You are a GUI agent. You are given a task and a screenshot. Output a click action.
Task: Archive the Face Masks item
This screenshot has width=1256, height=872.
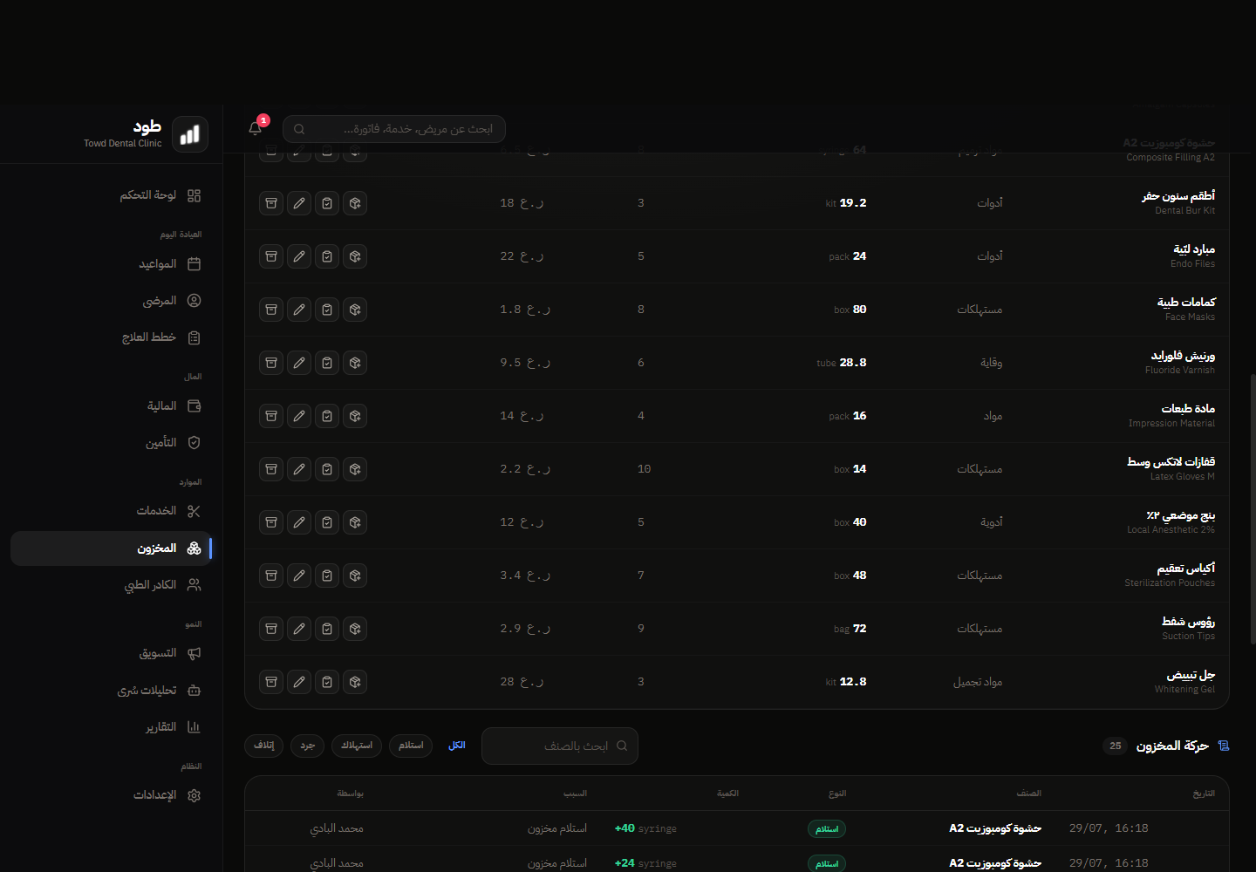pyautogui.click(x=271, y=310)
